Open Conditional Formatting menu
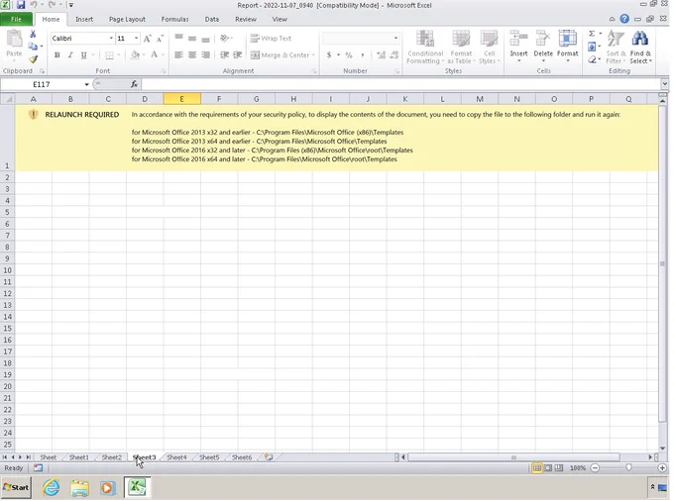674x501 pixels. pos(425,48)
